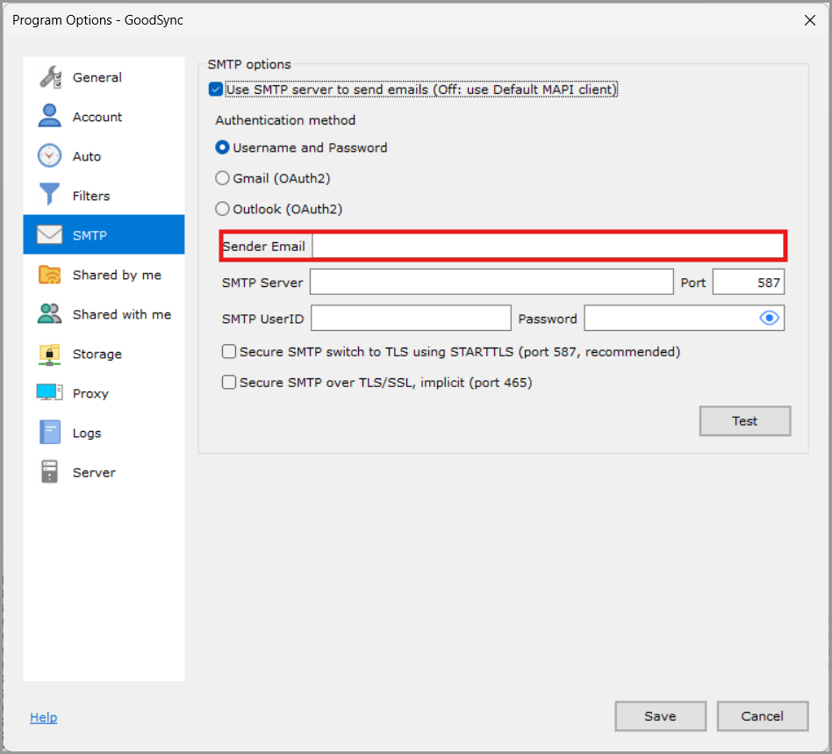
Task: Uncheck Use SMTP server to send emails
Action: [x=215, y=90]
